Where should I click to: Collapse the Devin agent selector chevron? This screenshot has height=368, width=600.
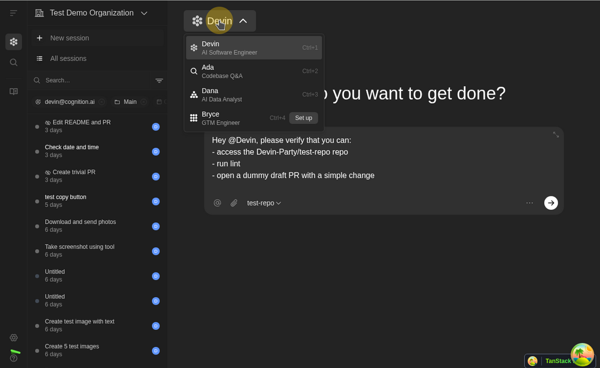tap(243, 21)
